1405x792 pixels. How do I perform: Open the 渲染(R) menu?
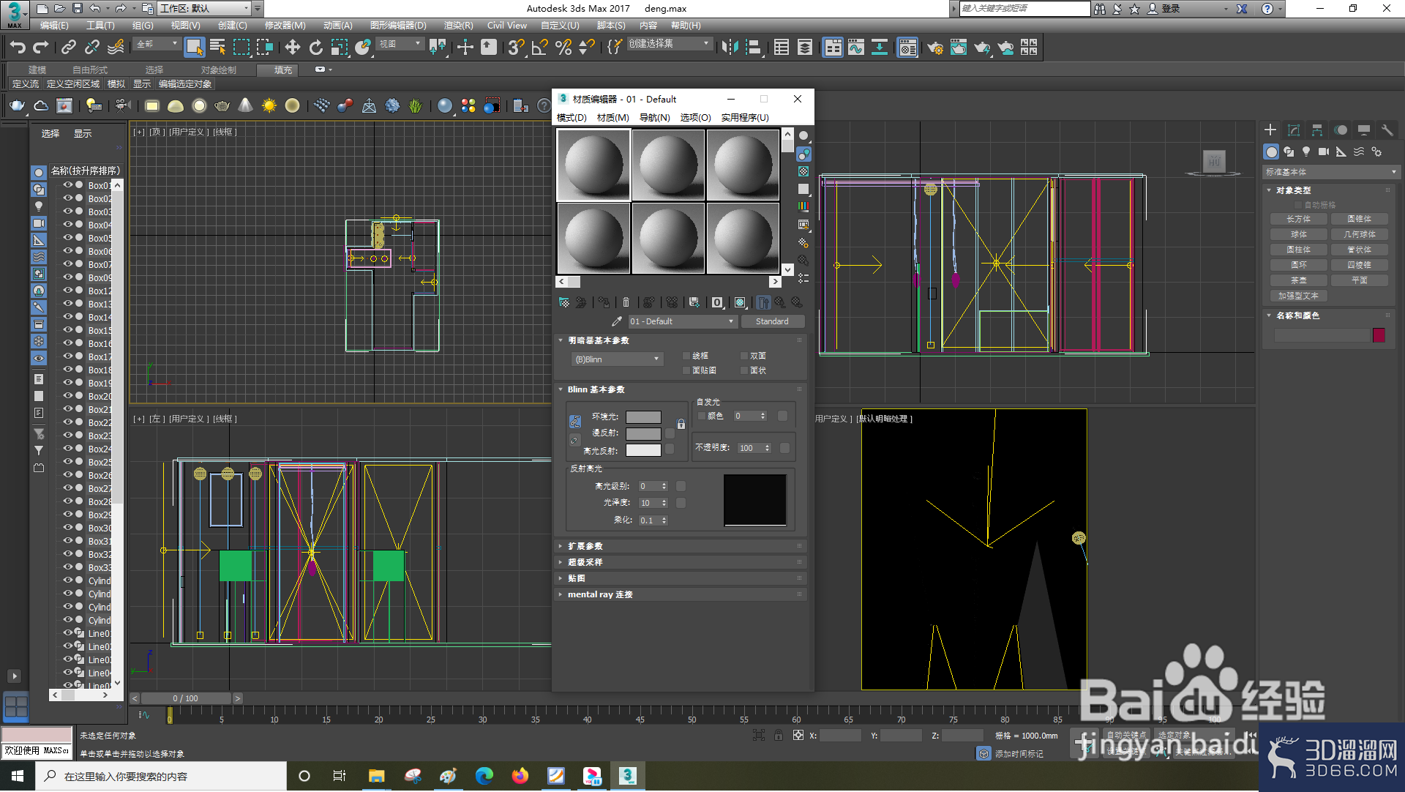pos(459,26)
